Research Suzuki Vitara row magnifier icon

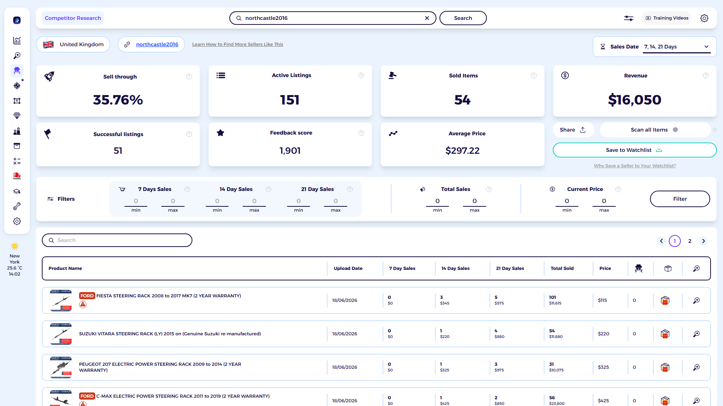[697, 334]
